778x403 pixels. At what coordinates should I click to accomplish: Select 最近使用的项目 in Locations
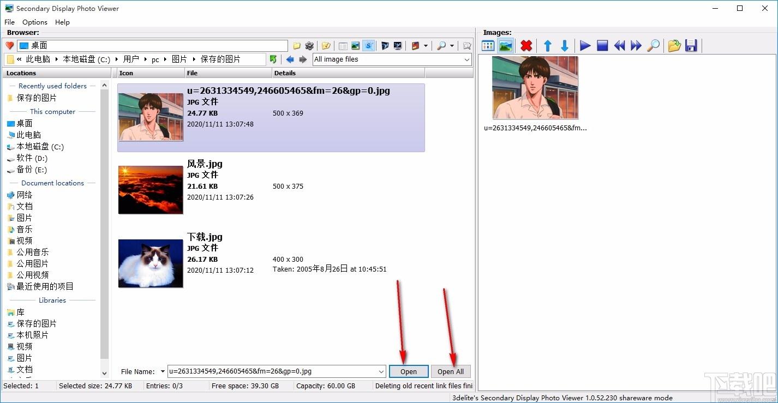(x=45, y=286)
